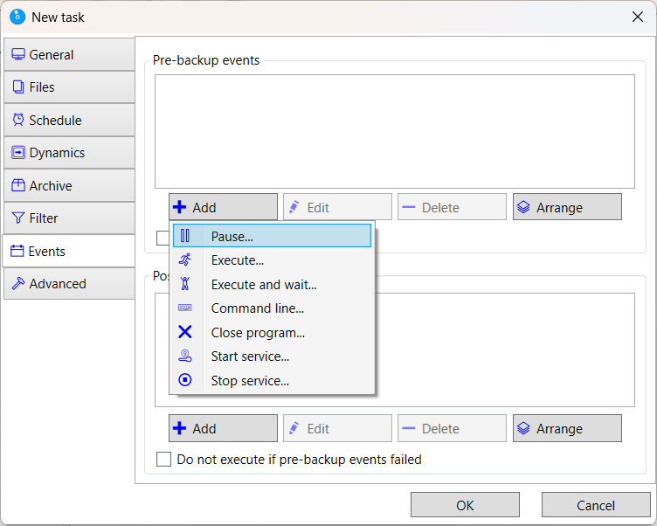
Task: Click the Command line keyboard icon
Action: tap(184, 308)
